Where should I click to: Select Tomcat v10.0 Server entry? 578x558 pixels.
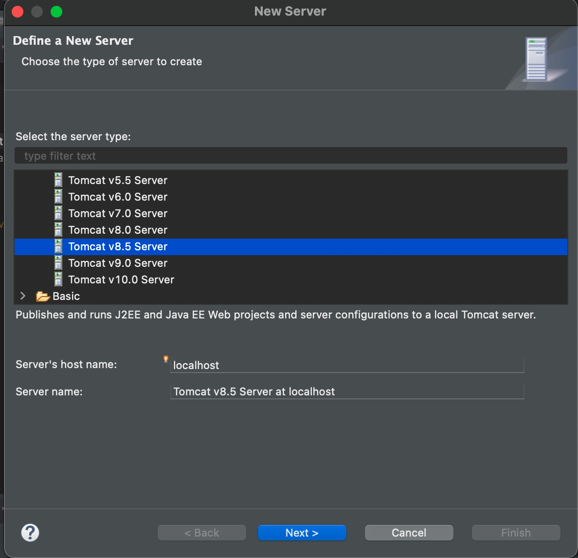click(121, 280)
